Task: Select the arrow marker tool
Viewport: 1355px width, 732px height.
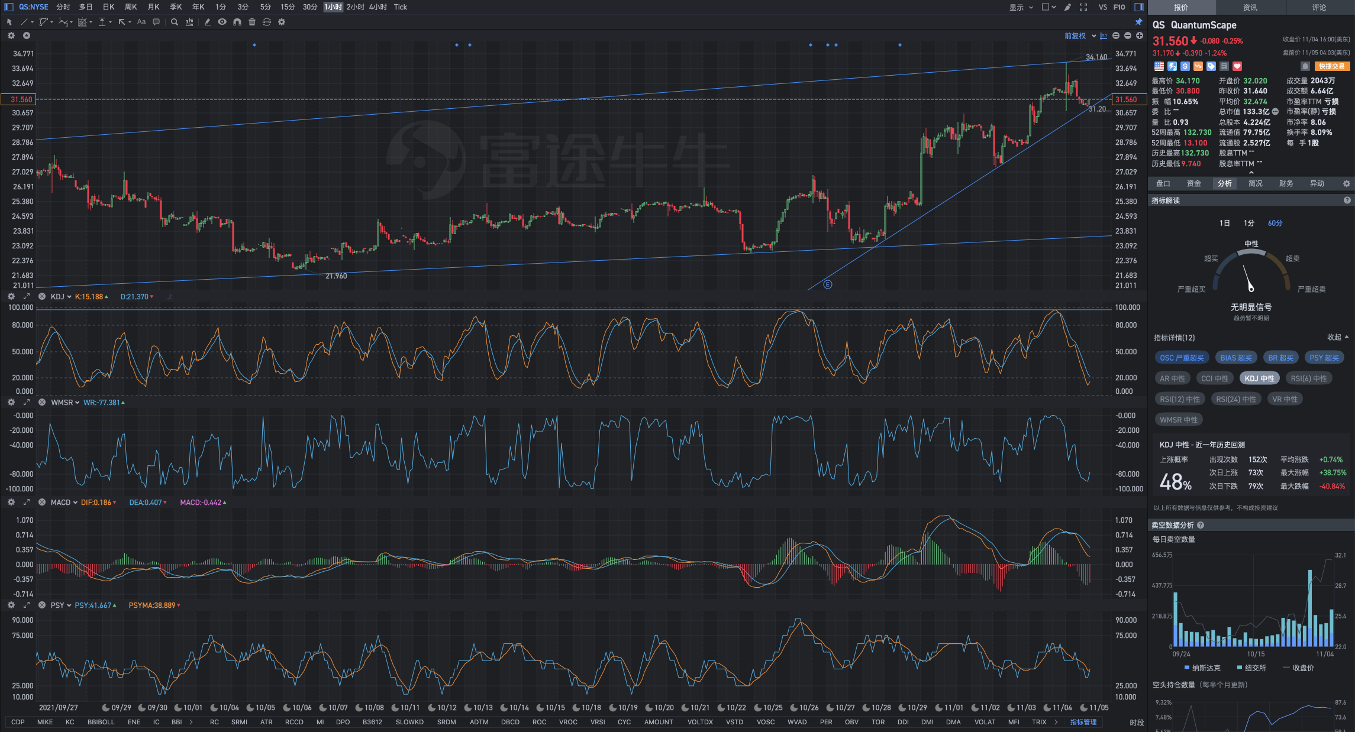Action: click(121, 22)
